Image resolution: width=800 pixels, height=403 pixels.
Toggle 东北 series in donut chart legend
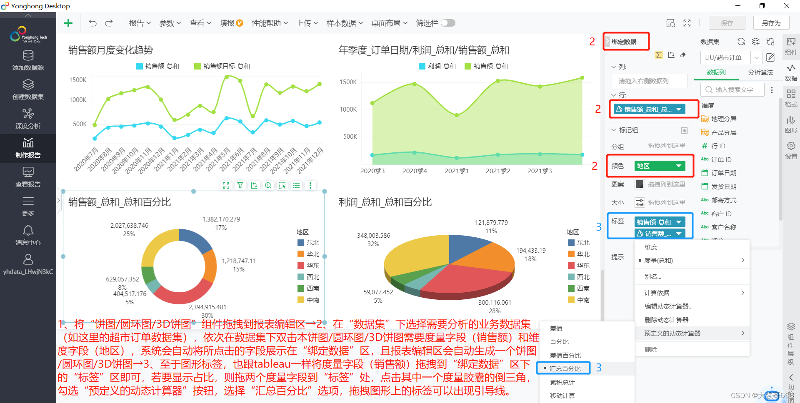tap(308, 243)
